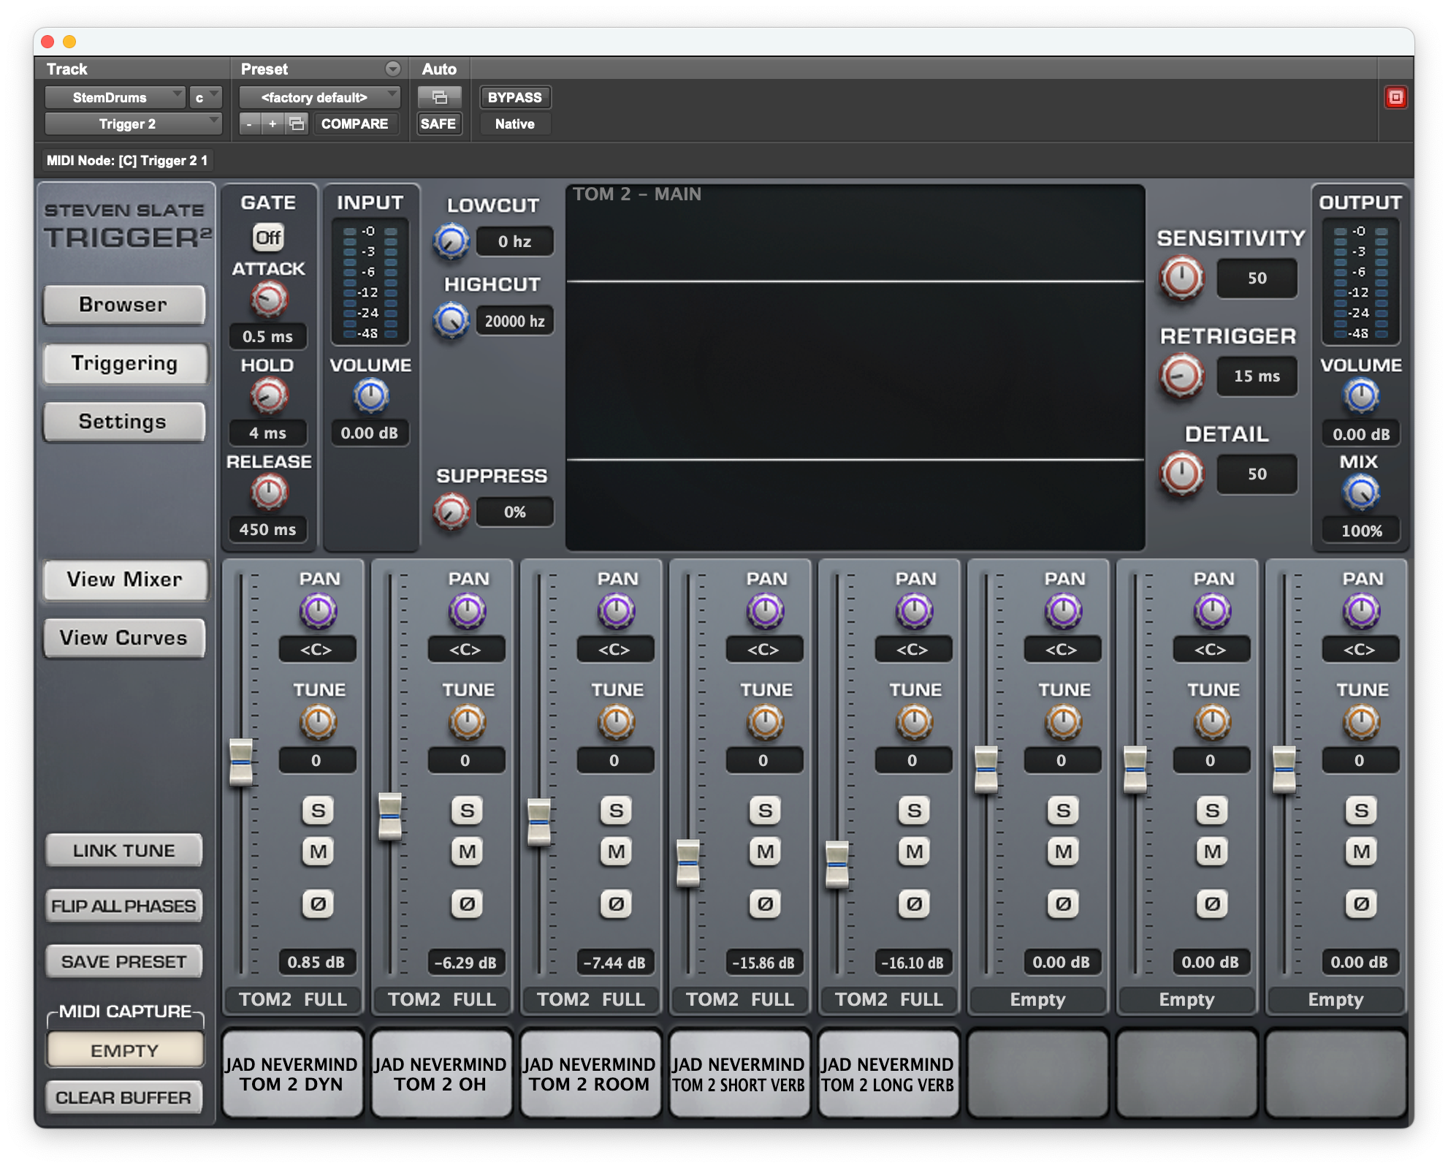Switch to View Curves
1448x1168 pixels.
point(123,638)
